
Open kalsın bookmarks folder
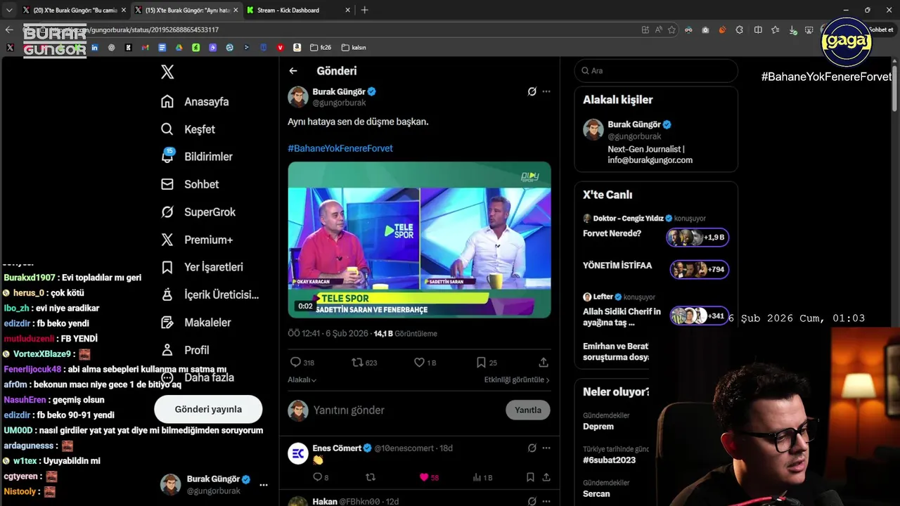354,47
